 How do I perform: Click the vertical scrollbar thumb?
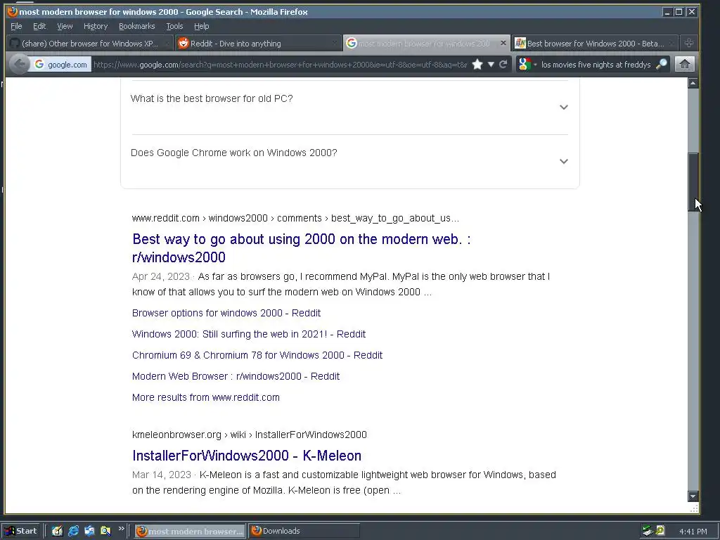coord(693,182)
